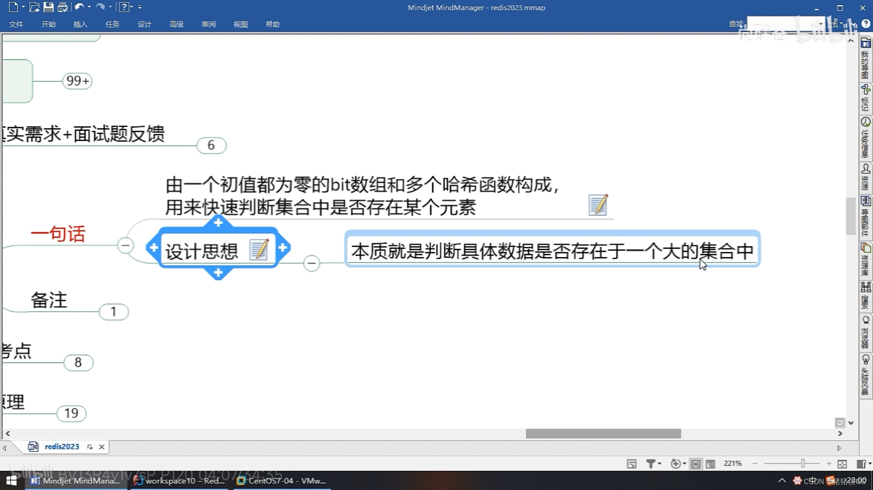Viewport: 873px width, 490px height.
Task: Click the Undo arrow icon
Action: point(79,7)
